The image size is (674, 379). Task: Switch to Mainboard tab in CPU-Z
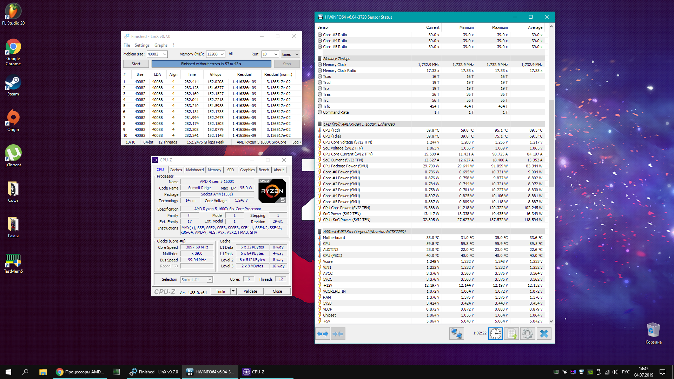click(x=194, y=170)
